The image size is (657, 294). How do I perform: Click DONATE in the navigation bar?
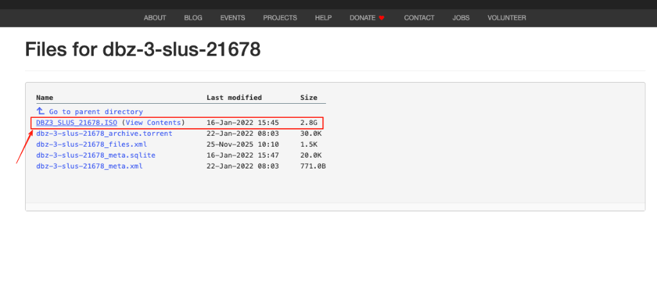(x=363, y=18)
